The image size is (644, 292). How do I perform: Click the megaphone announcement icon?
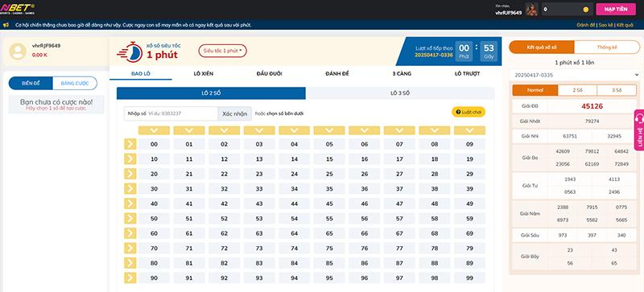(6, 25)
